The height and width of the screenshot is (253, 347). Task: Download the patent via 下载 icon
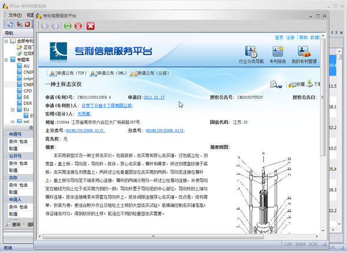(x=313, y=84)
